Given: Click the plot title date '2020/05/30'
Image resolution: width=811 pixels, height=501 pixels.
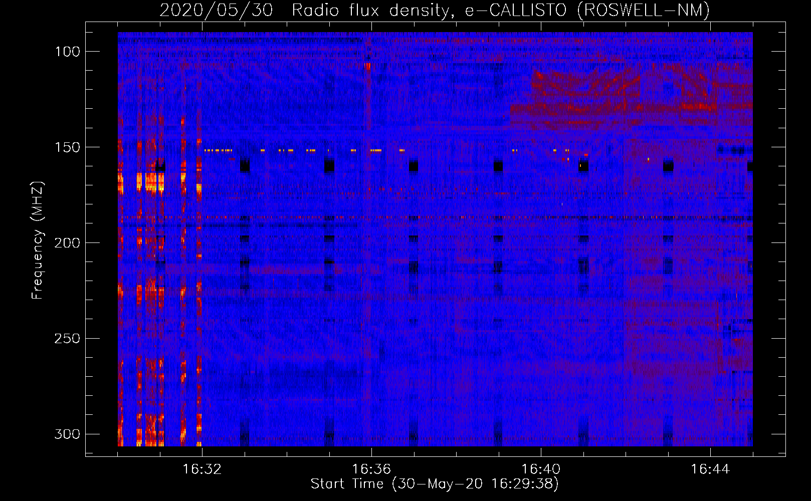Looking at the screenshot, I should point(217,10).
